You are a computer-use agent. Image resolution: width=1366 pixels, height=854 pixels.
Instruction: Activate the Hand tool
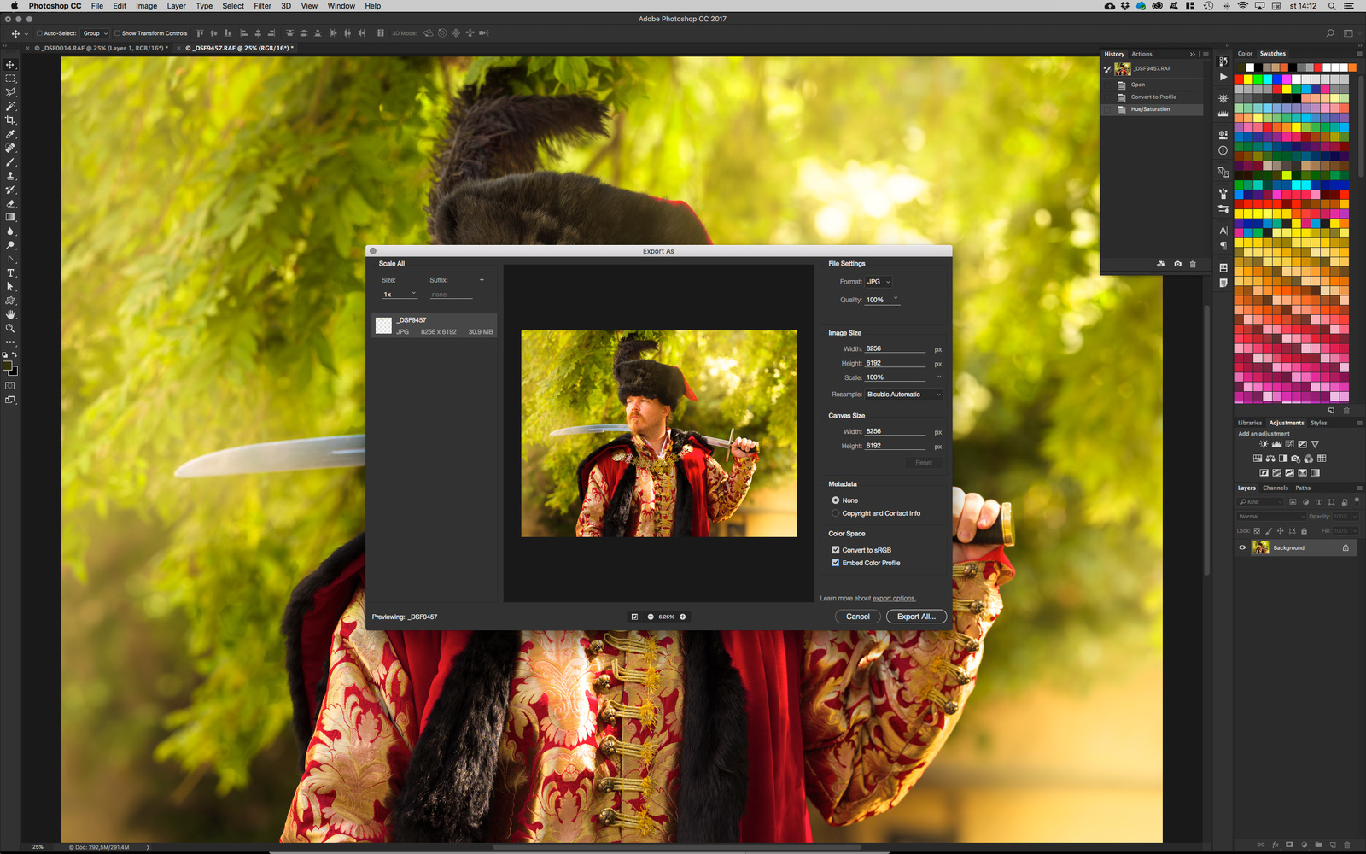click(10, 314)
